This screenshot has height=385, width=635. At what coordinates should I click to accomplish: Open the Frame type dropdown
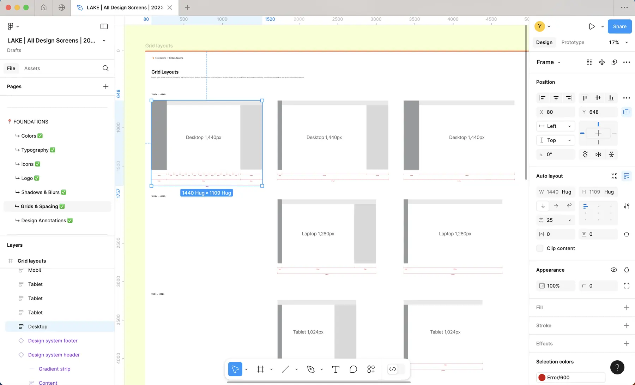pyautogui.click(x=548, y=62)
